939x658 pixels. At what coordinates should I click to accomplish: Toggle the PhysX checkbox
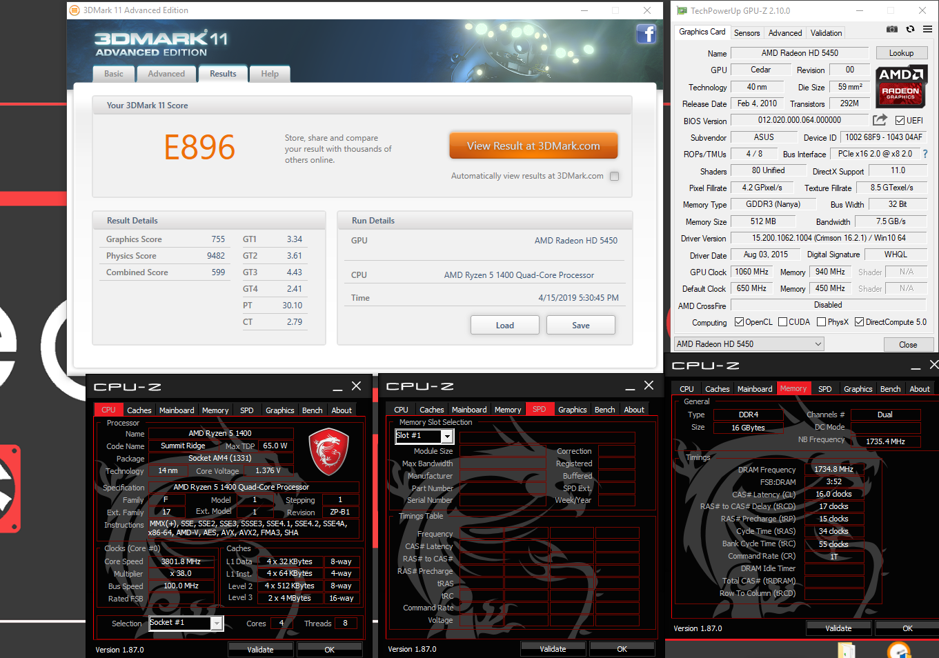tap(821, 322)
